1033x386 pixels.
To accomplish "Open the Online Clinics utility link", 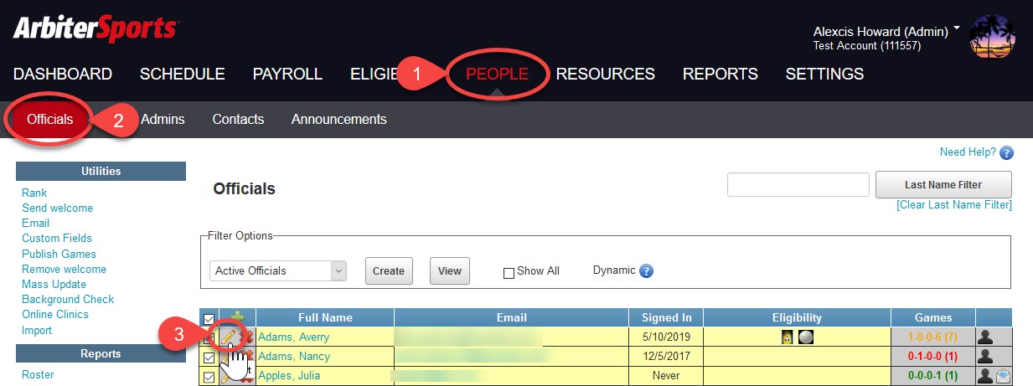I will (55, 314).
